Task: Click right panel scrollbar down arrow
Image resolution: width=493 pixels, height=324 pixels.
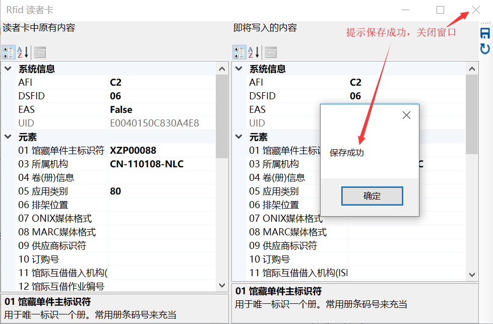Action: [x=472, y=275]
